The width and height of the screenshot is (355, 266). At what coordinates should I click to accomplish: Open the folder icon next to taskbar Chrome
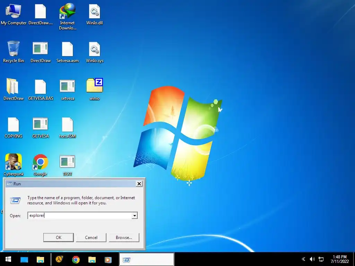[x=92, y=259]
